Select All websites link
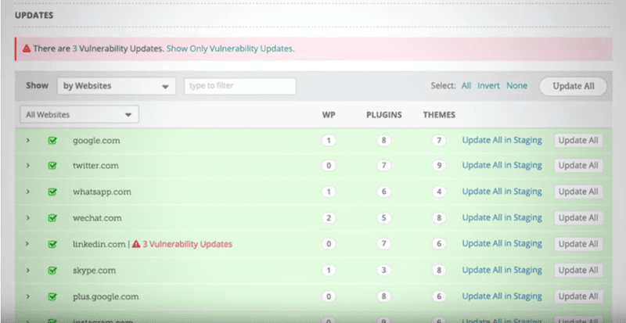626x323 pixels. coord(466,86)
